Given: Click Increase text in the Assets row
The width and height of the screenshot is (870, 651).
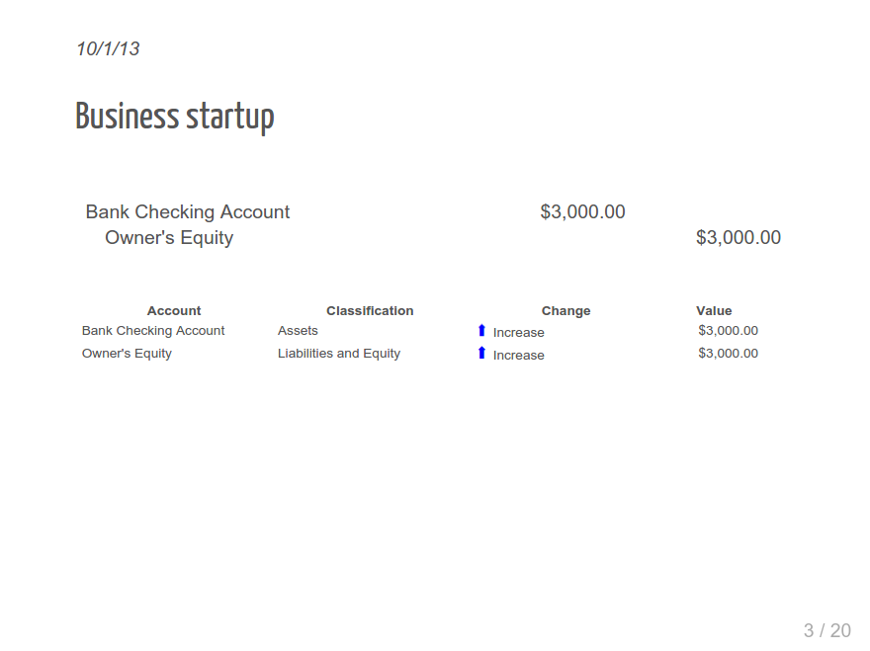Looking at the screenshot, I should pyautogui.click(x=519, y=333).
